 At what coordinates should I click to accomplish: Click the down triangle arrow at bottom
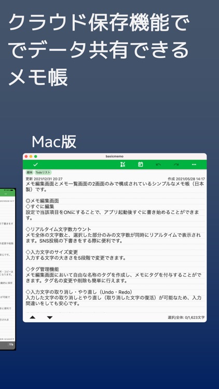coord(50,317)
